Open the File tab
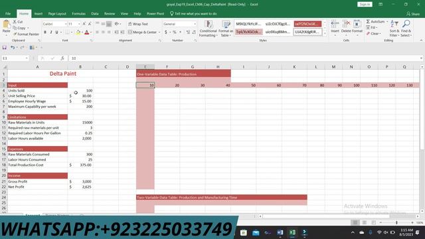 click(x=8, y=13)
